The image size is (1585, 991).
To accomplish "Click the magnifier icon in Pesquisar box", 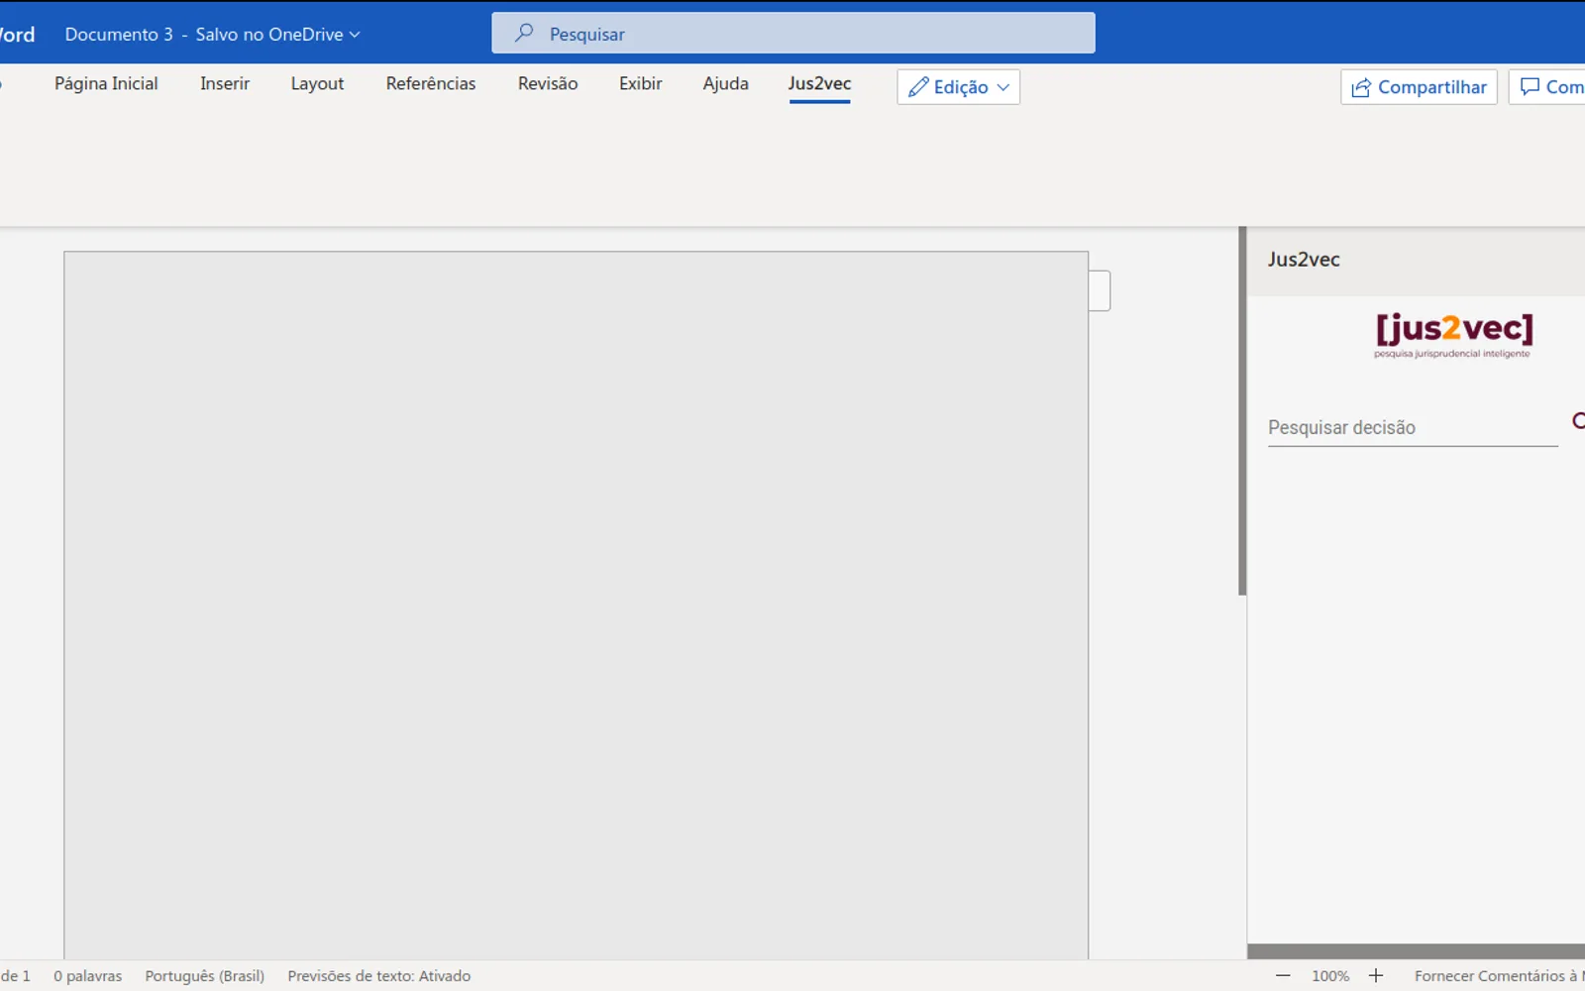I will tap(524, 34).
